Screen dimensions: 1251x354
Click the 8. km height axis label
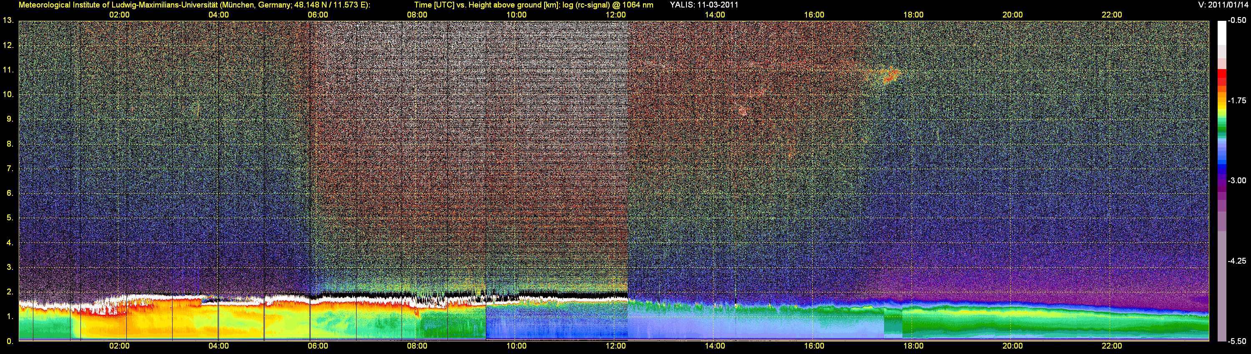click(x=10, y=144)
